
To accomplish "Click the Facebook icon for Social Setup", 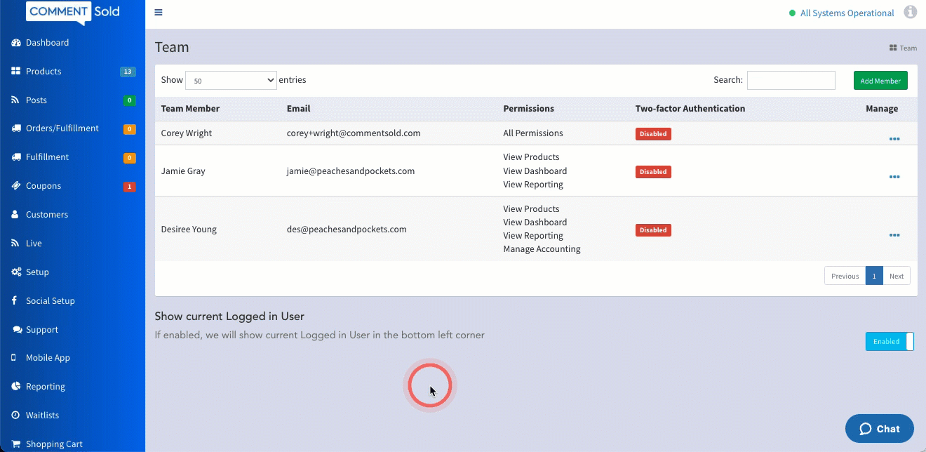I will point(15,301).
